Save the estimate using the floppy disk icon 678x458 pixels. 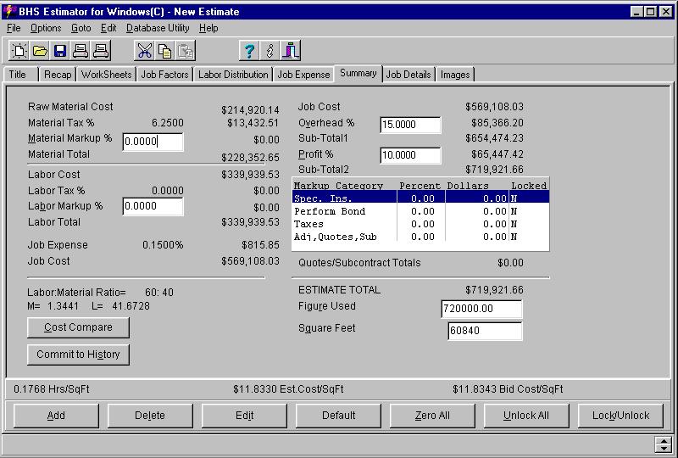pos(59,51)
